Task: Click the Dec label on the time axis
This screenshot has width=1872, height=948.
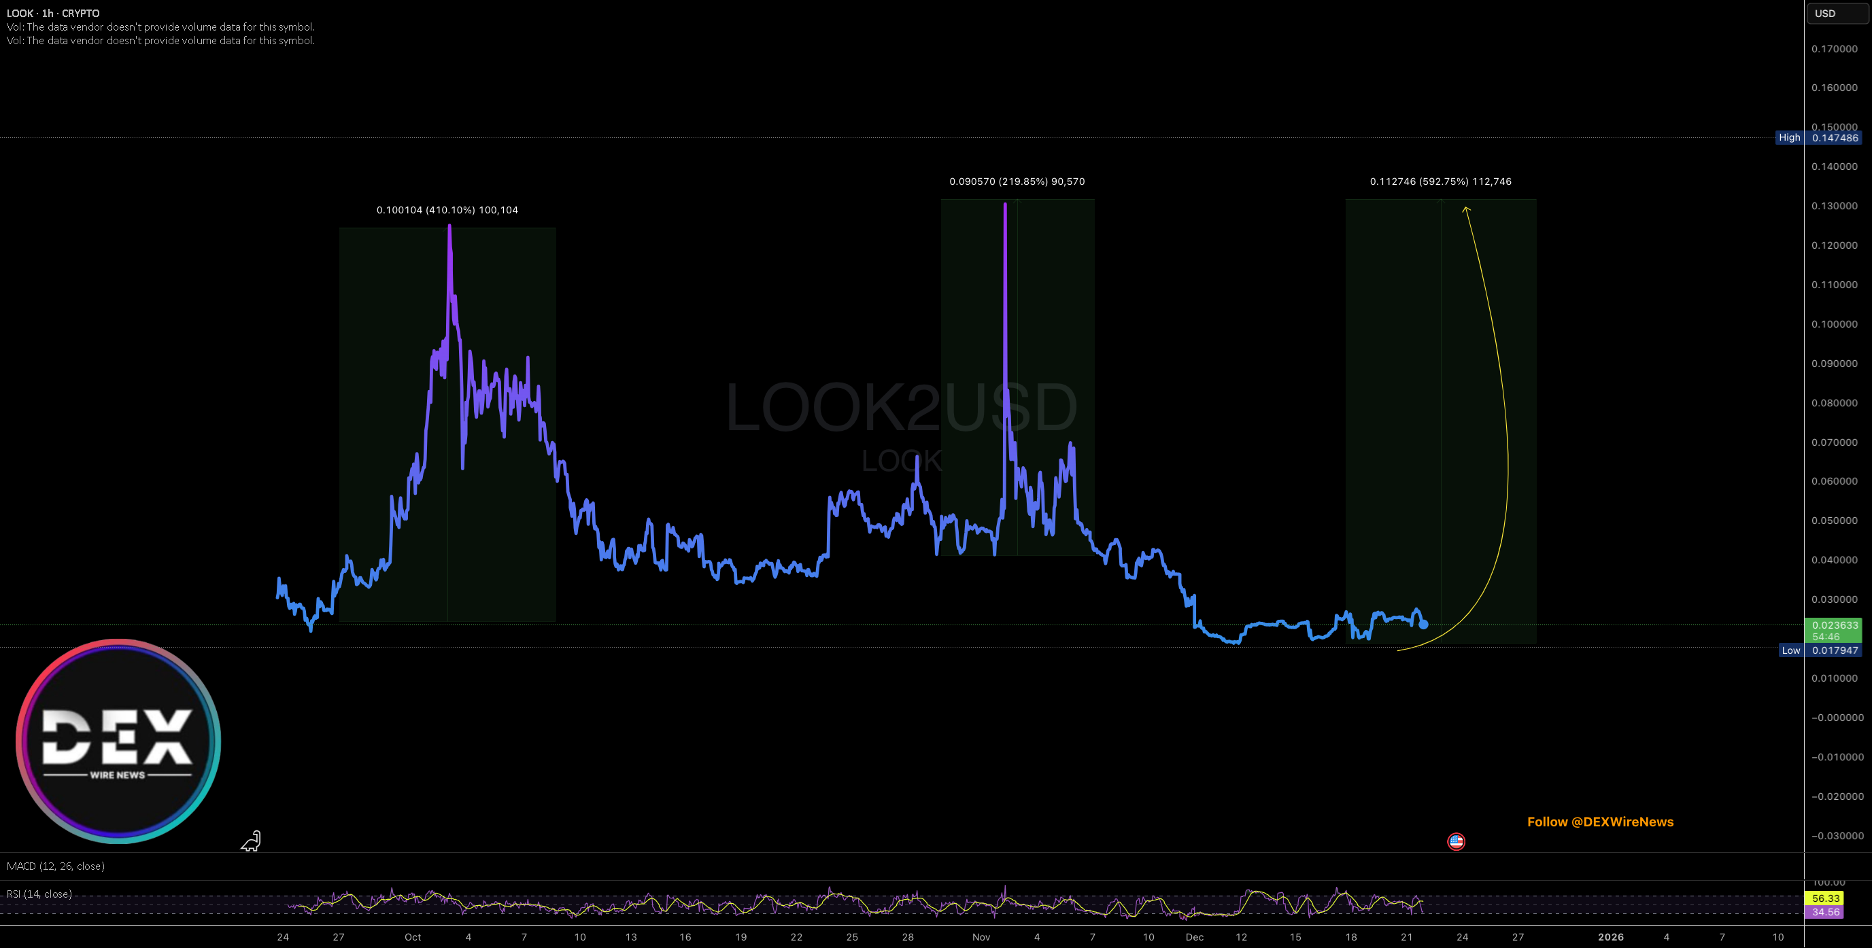Action: pyautogui.click(x=1195, y=937)
